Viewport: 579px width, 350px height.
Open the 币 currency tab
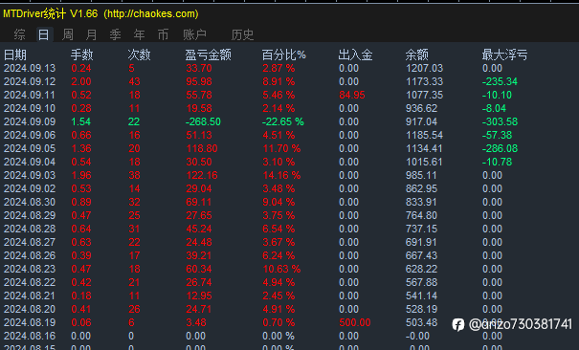click(163, 34)
